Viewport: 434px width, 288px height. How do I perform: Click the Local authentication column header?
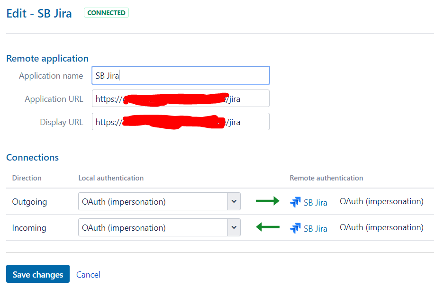[111, 178]
